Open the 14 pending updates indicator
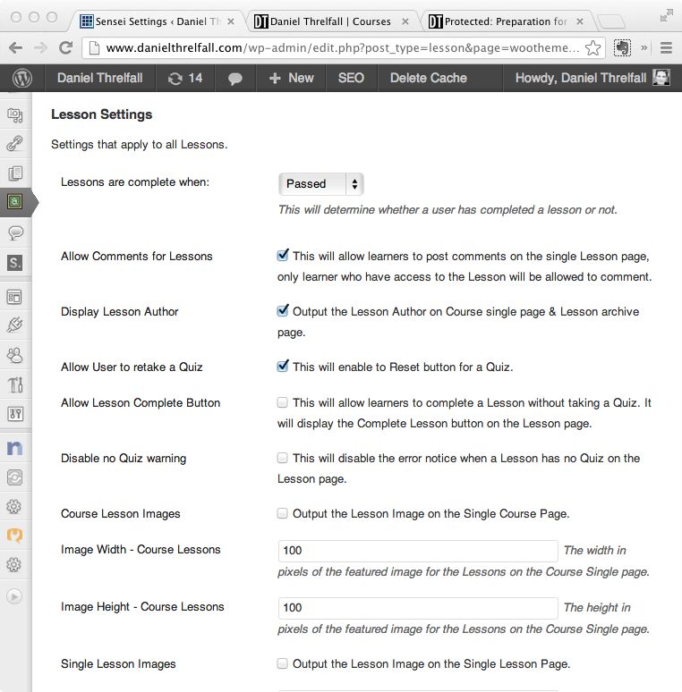The width and height of the screenshot is (682, 692). pyautogui.click(x=185, y=78)
